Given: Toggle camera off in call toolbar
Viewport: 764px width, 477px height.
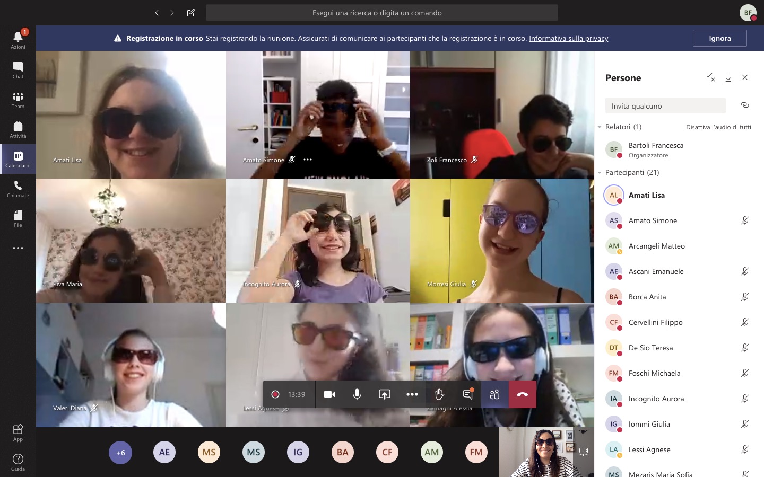Looking at the screenshot, I should pyautogui.click(x=329, y=394).
